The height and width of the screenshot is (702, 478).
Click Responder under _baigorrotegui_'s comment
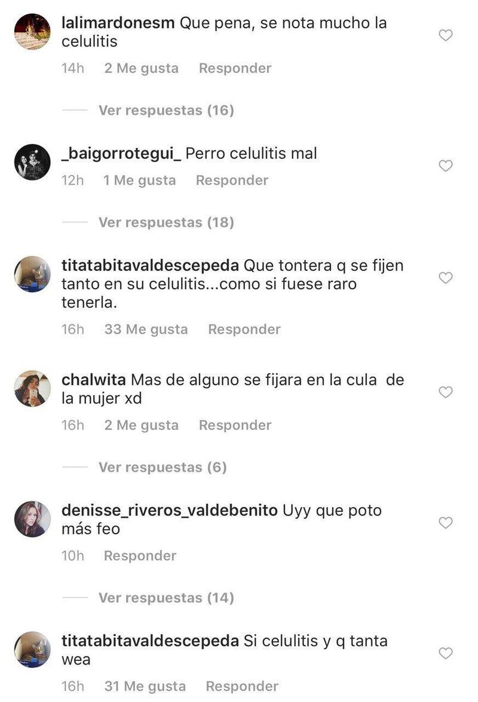coord(232,180)
